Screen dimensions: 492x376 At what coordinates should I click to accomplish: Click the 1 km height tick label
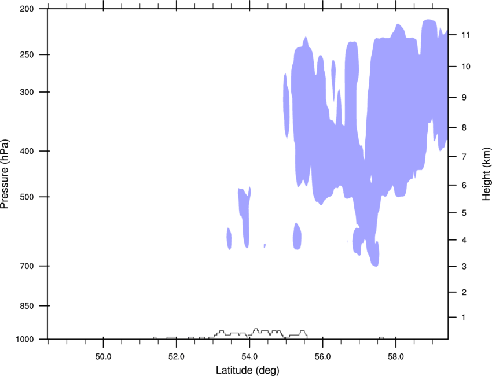(x=464, y=318)
